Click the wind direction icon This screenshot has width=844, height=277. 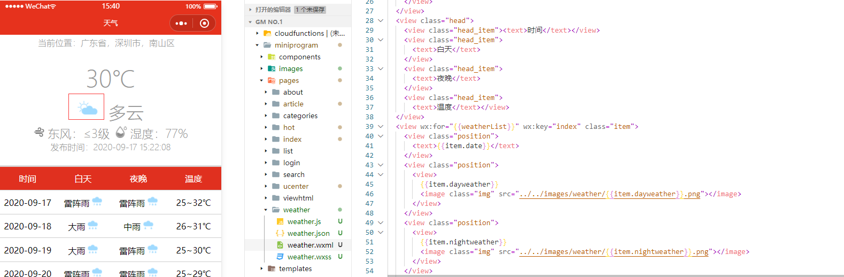coord(39,132)
